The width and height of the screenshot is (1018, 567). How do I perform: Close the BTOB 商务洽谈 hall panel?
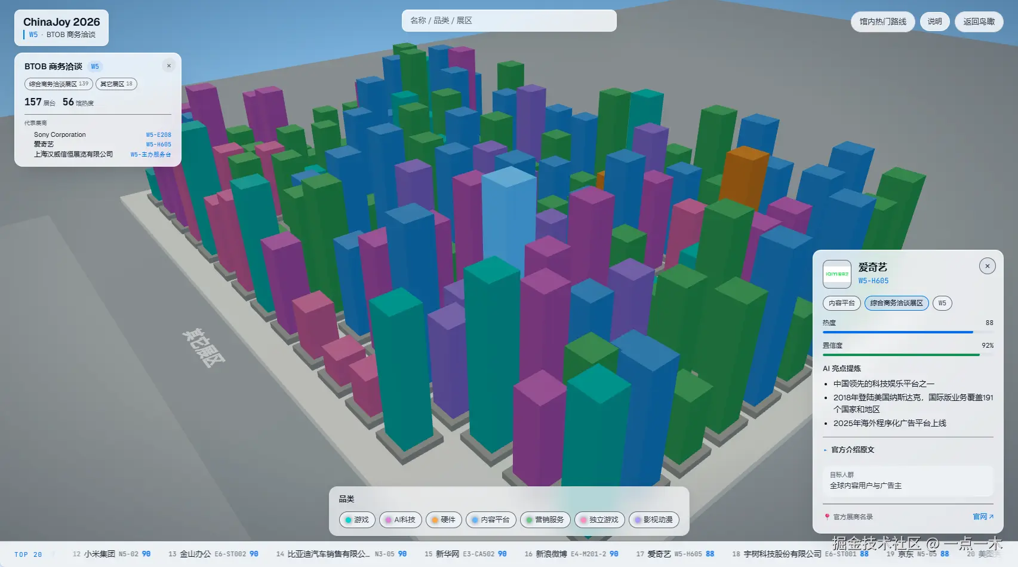[x=169, y=66]
